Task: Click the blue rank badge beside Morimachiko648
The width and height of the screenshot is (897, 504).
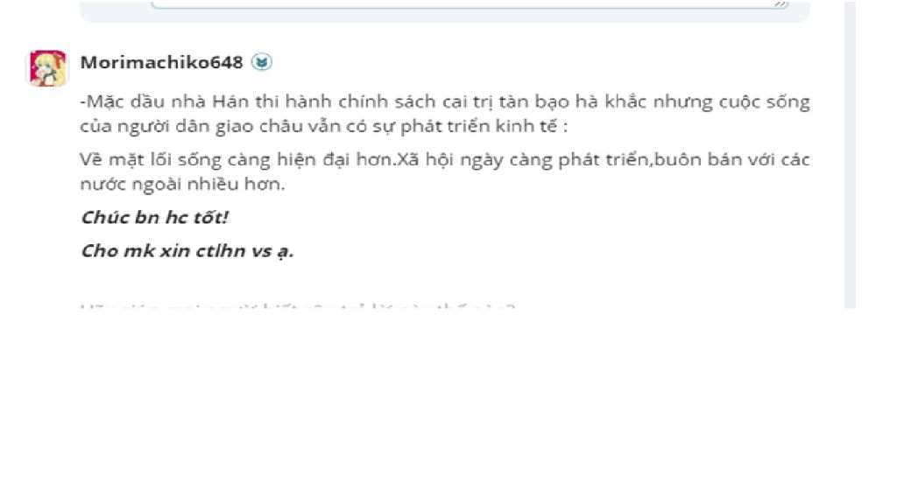Action: [x=261, y=62]
